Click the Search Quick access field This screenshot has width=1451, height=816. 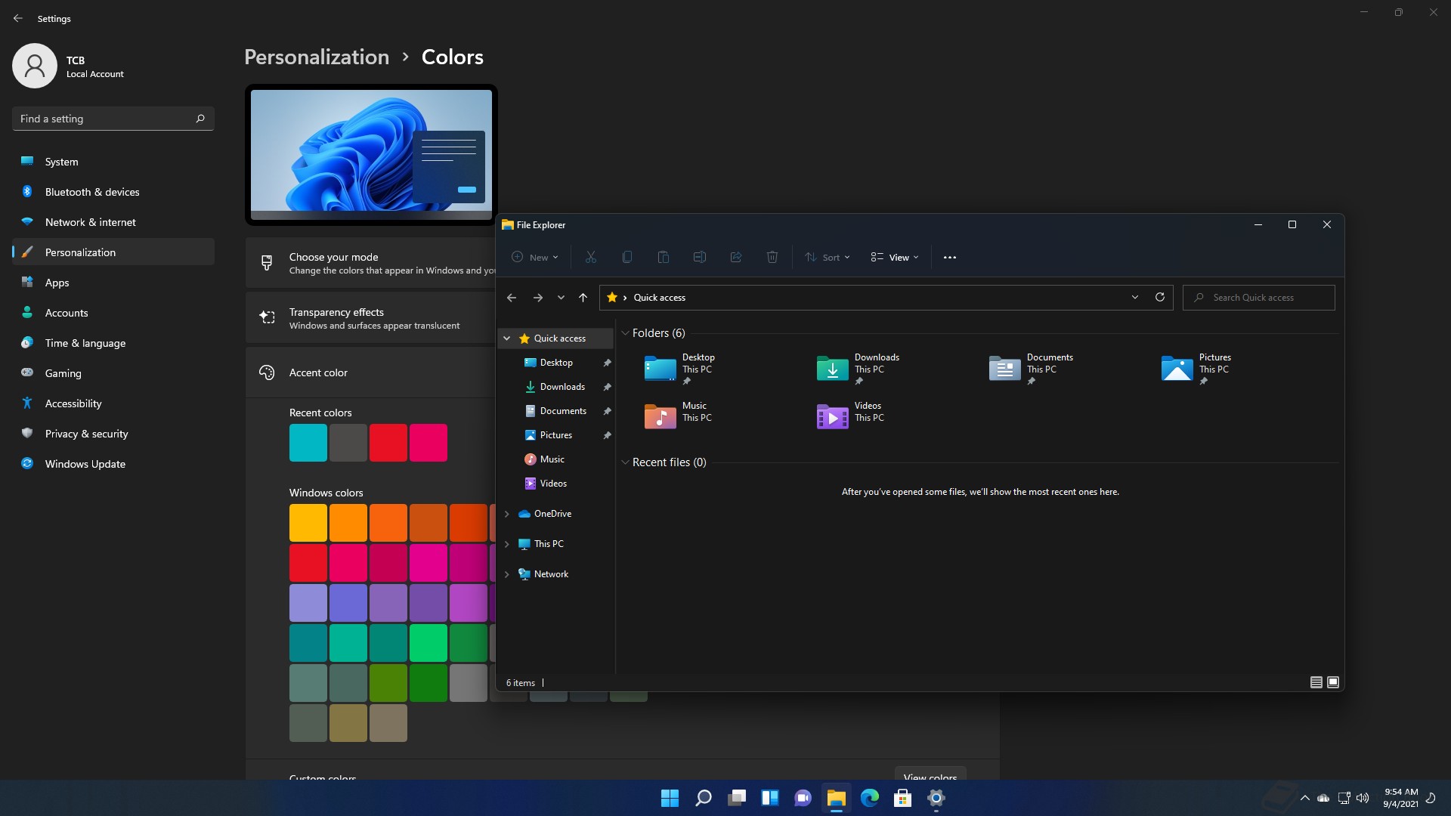[x=1266, y=298]
